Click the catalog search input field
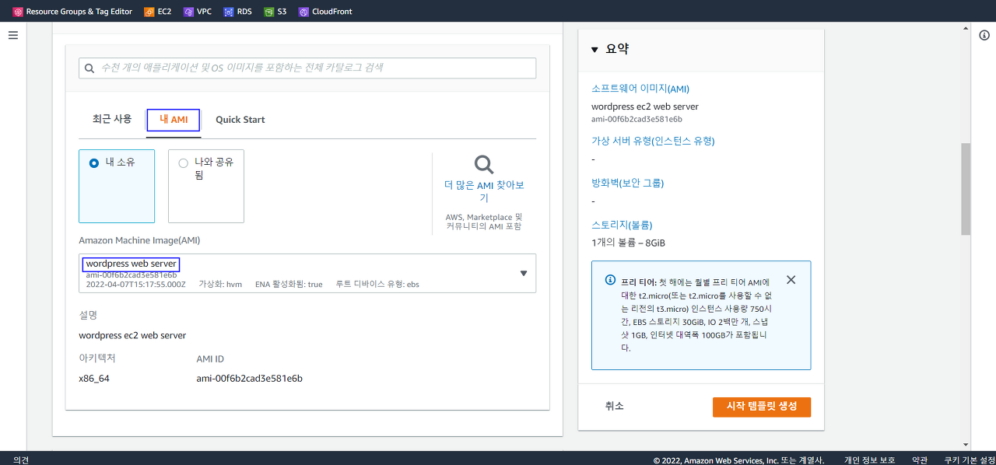The height and width of the screenshot is (465, 996). coord(307,68)
